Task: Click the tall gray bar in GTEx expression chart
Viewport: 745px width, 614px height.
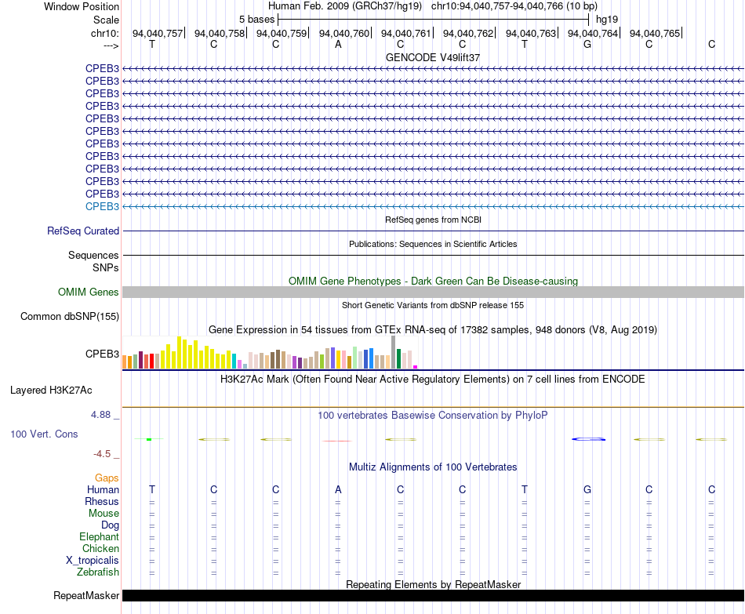Action: click(x=394, y=352)
